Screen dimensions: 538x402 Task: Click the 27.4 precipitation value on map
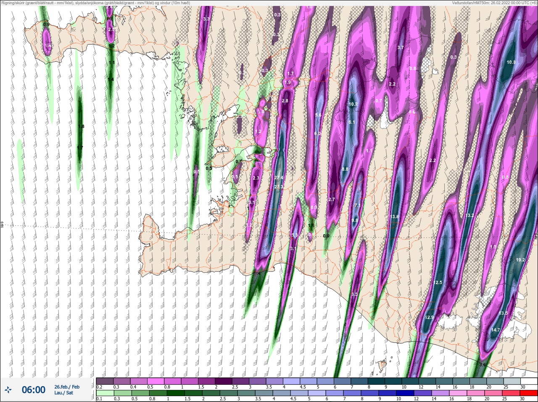click(x=279, y=178)
